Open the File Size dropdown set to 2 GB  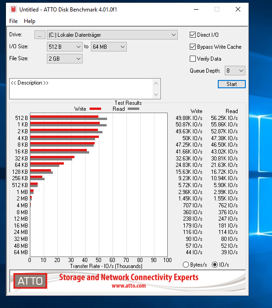(65, 59)
